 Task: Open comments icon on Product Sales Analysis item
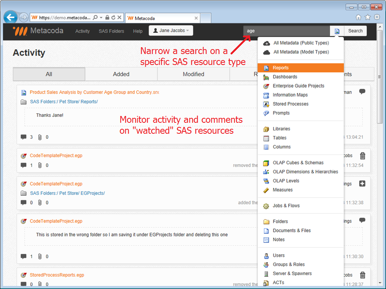click(x=23, y=137)
